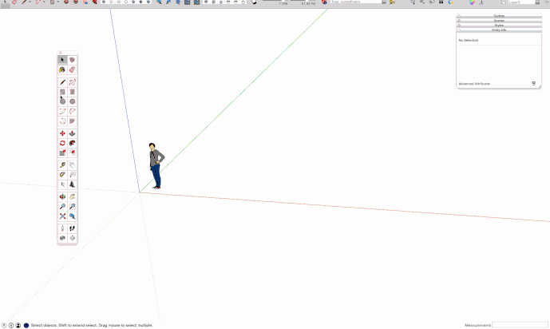
Task: Select the Push/Pull tool
Action: (x=73, y=133)
